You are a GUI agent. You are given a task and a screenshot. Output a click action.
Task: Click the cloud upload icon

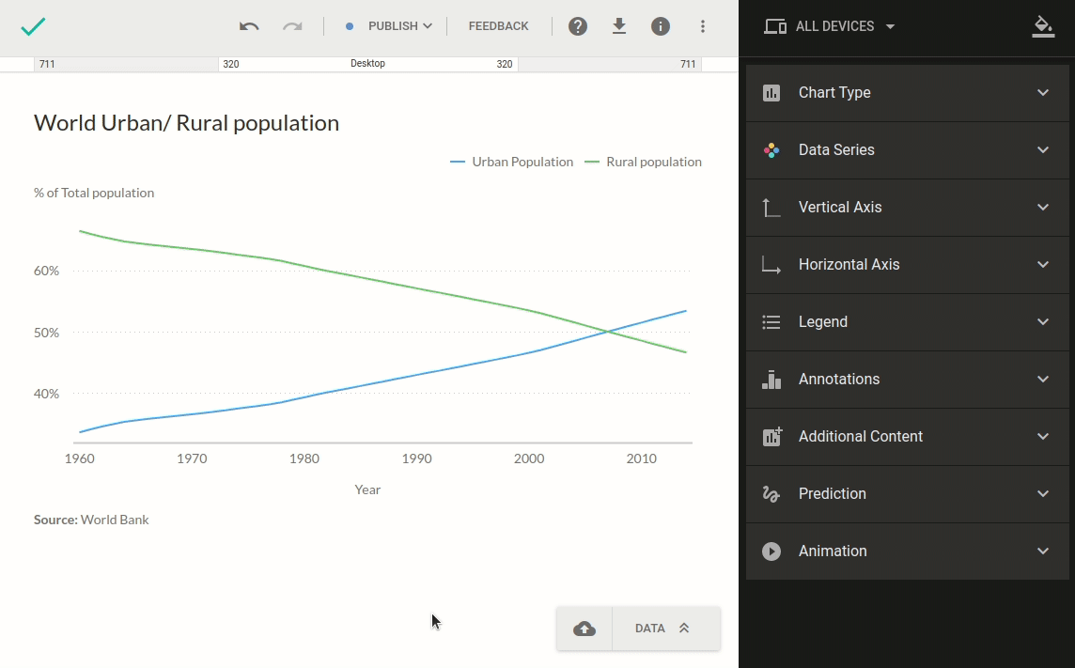pyautogui.click(x=584, y=629)
